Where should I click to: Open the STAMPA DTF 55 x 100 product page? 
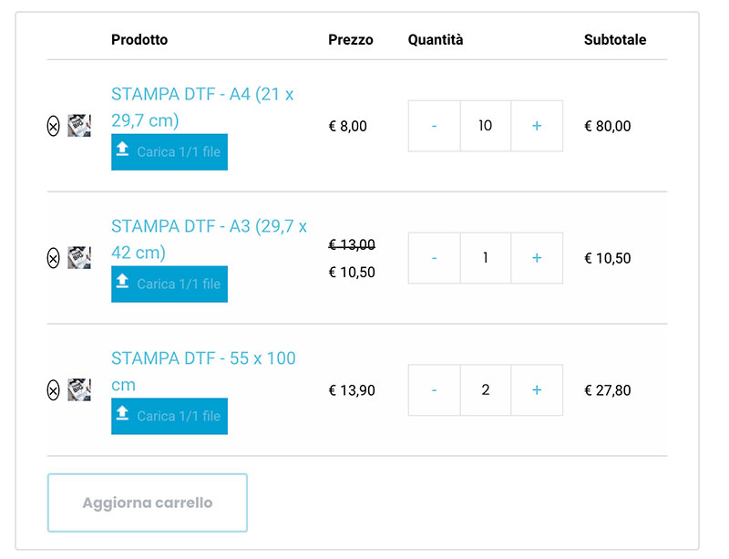point(201,370)
